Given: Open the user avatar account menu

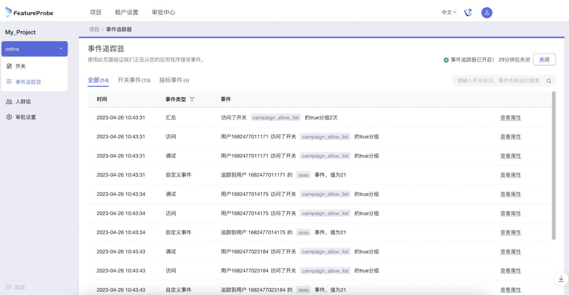Looking at the screenshot, I should [x=486, y=13].
